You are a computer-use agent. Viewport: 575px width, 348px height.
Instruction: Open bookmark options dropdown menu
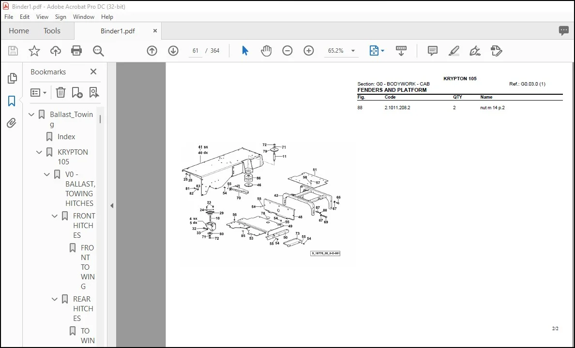(39, 92)
